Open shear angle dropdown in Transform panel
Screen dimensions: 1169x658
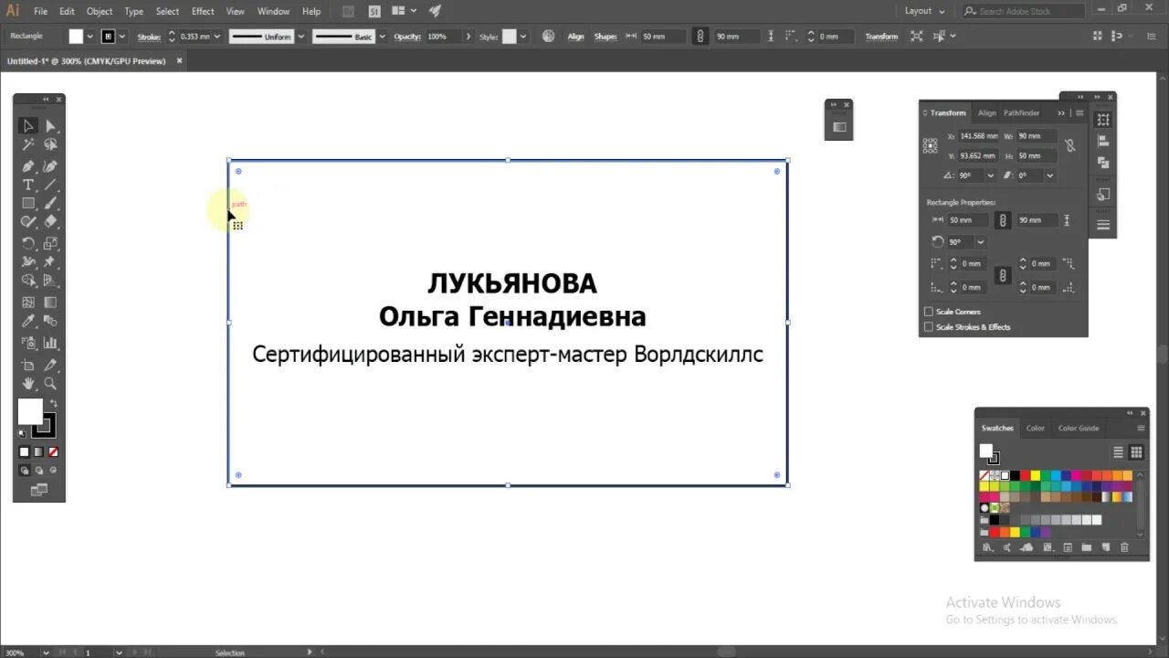1050,175
